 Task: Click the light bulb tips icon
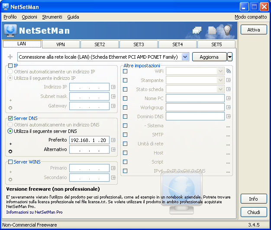point(227,30)
